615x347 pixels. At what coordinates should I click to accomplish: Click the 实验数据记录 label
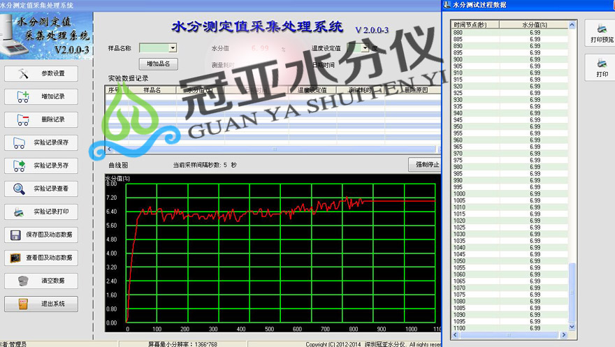[129, 78]
